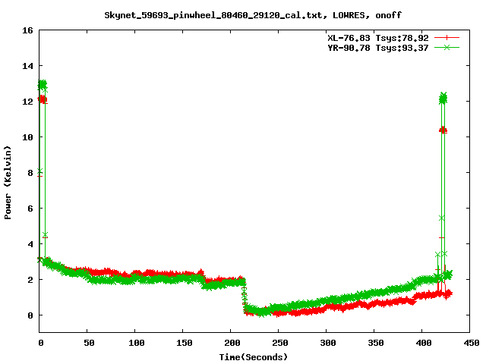486x364 pixels.
Task: Click the x-axis tick label 300
Action: click(328, 343)
